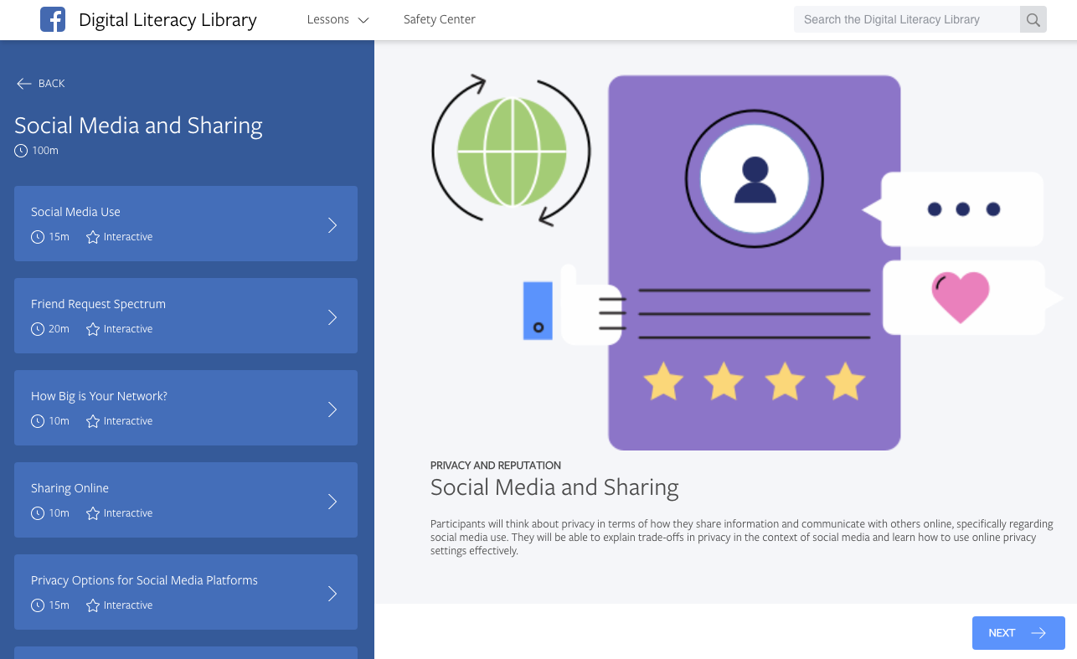The width and height of the screenshot is (1077, 659).
Task: Expand the Social Media Use lesson chevron
Action: pyautogui.click(x=332, y=224)
